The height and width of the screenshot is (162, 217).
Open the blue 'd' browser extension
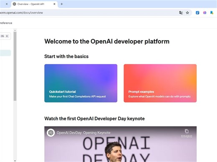(197, 13)
